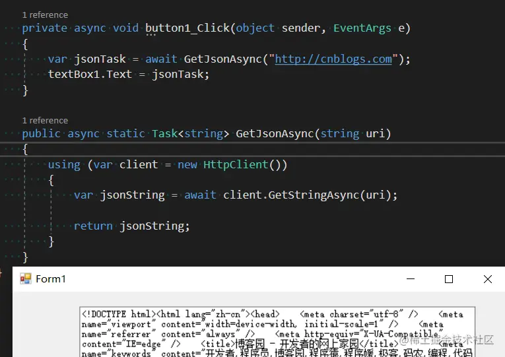Click the '1 reference' lens above GetJsonAsync method
This screenshot has height=357, width=505.
45,121
